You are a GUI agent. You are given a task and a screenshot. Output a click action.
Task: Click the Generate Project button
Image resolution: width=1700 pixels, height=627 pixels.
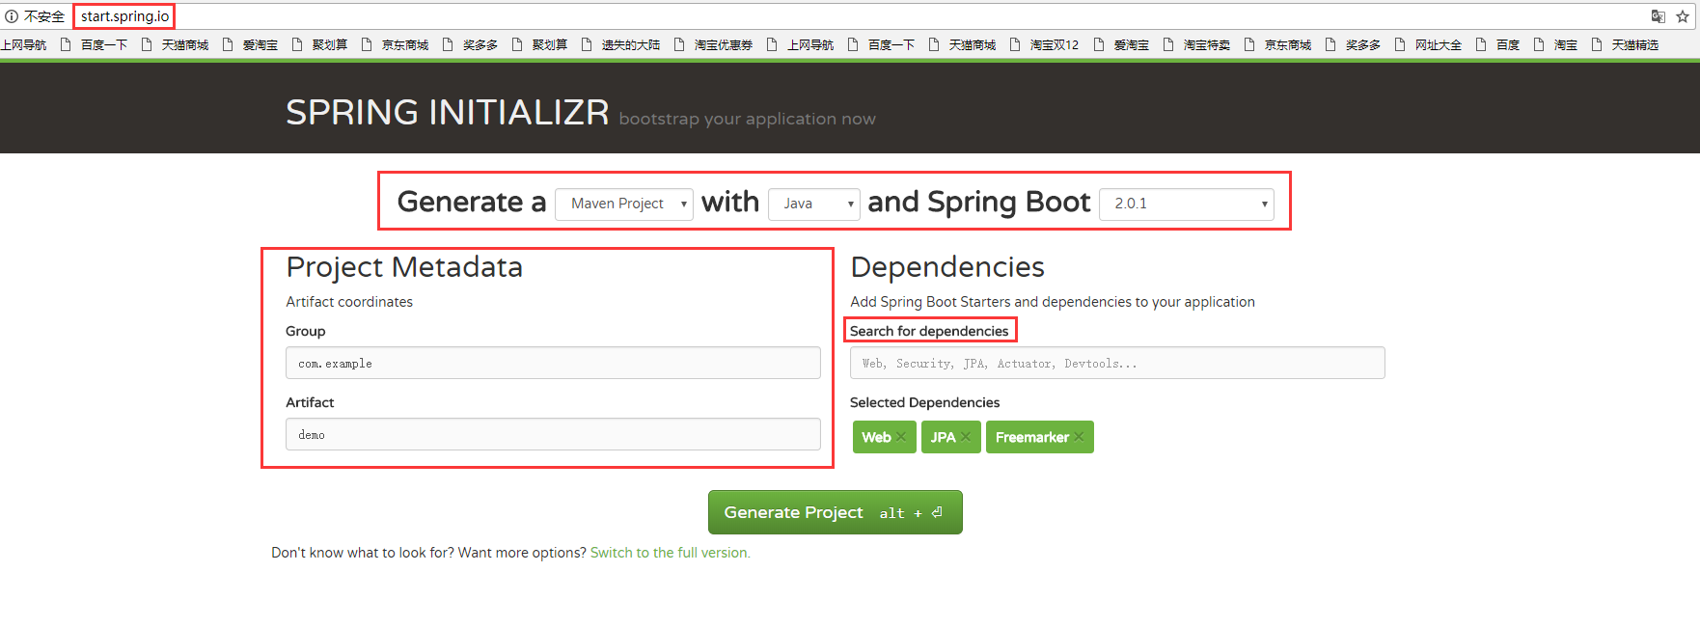click(x=836, y=512)
